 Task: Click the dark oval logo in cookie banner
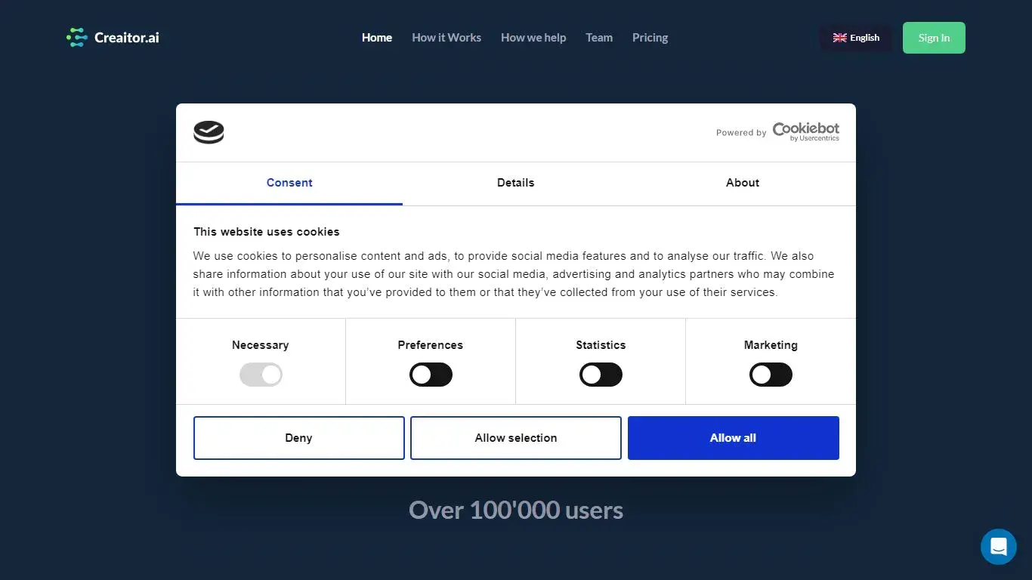209,132
